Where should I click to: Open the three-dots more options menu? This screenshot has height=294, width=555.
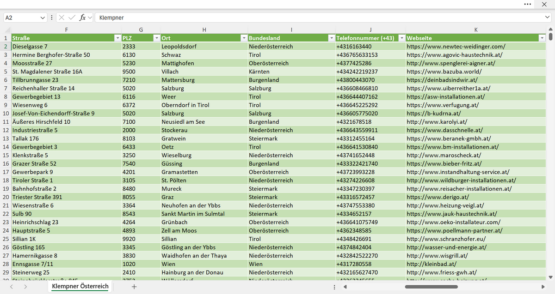click(528, 4)
